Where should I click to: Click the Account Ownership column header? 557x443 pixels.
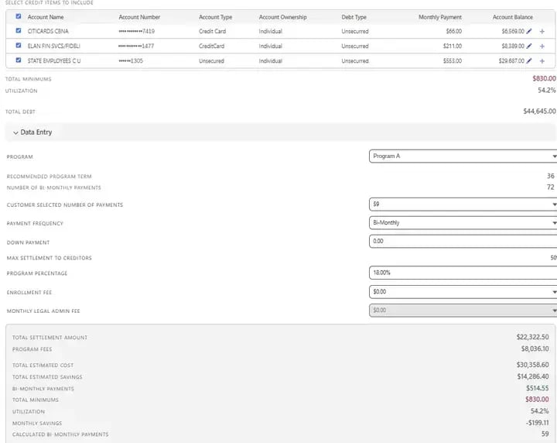click(x=283, y=17)
